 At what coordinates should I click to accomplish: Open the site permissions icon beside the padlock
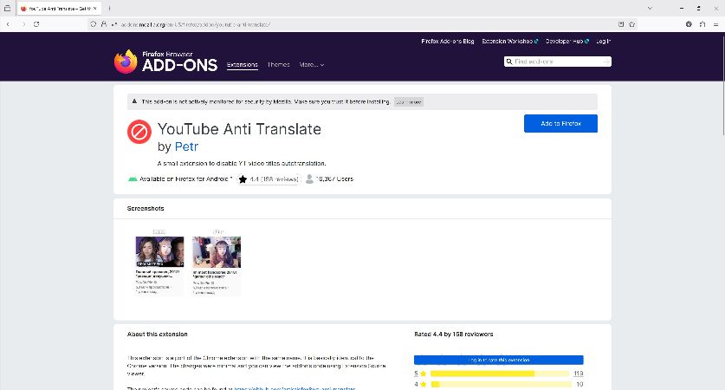tap(114, 24)
